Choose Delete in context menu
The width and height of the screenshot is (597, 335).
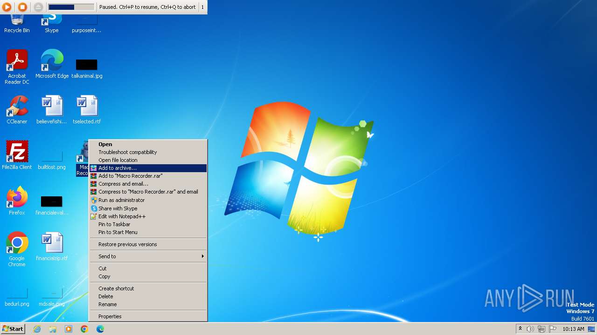[x=148, y=296]
